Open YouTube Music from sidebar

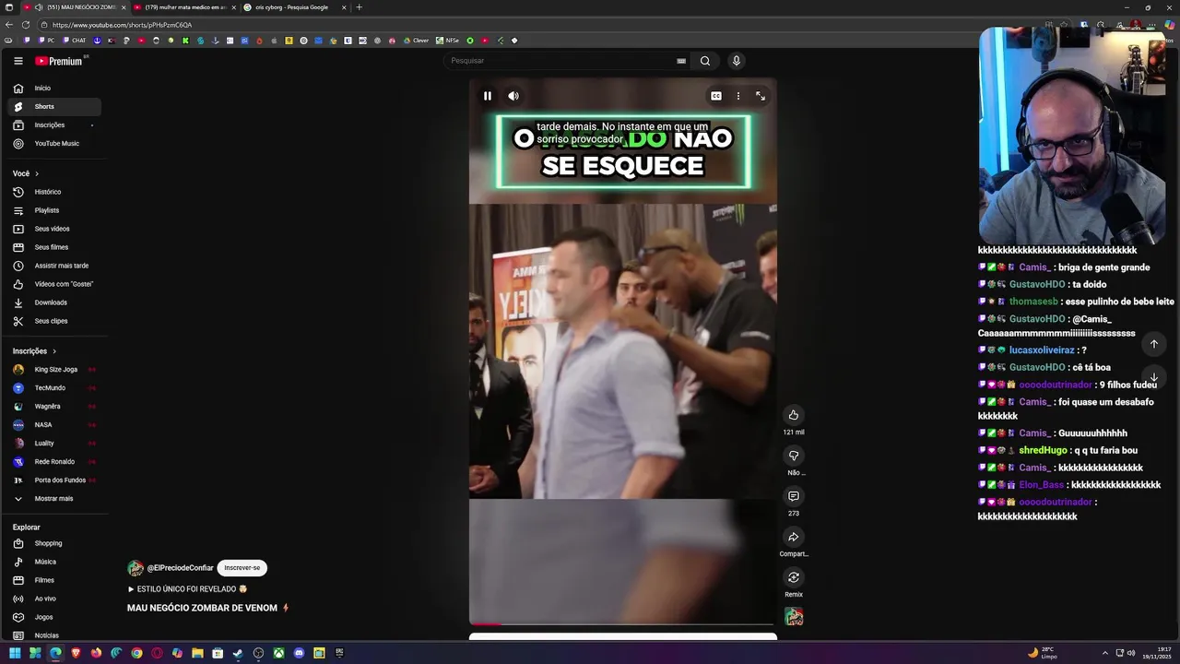click(54, 144)
